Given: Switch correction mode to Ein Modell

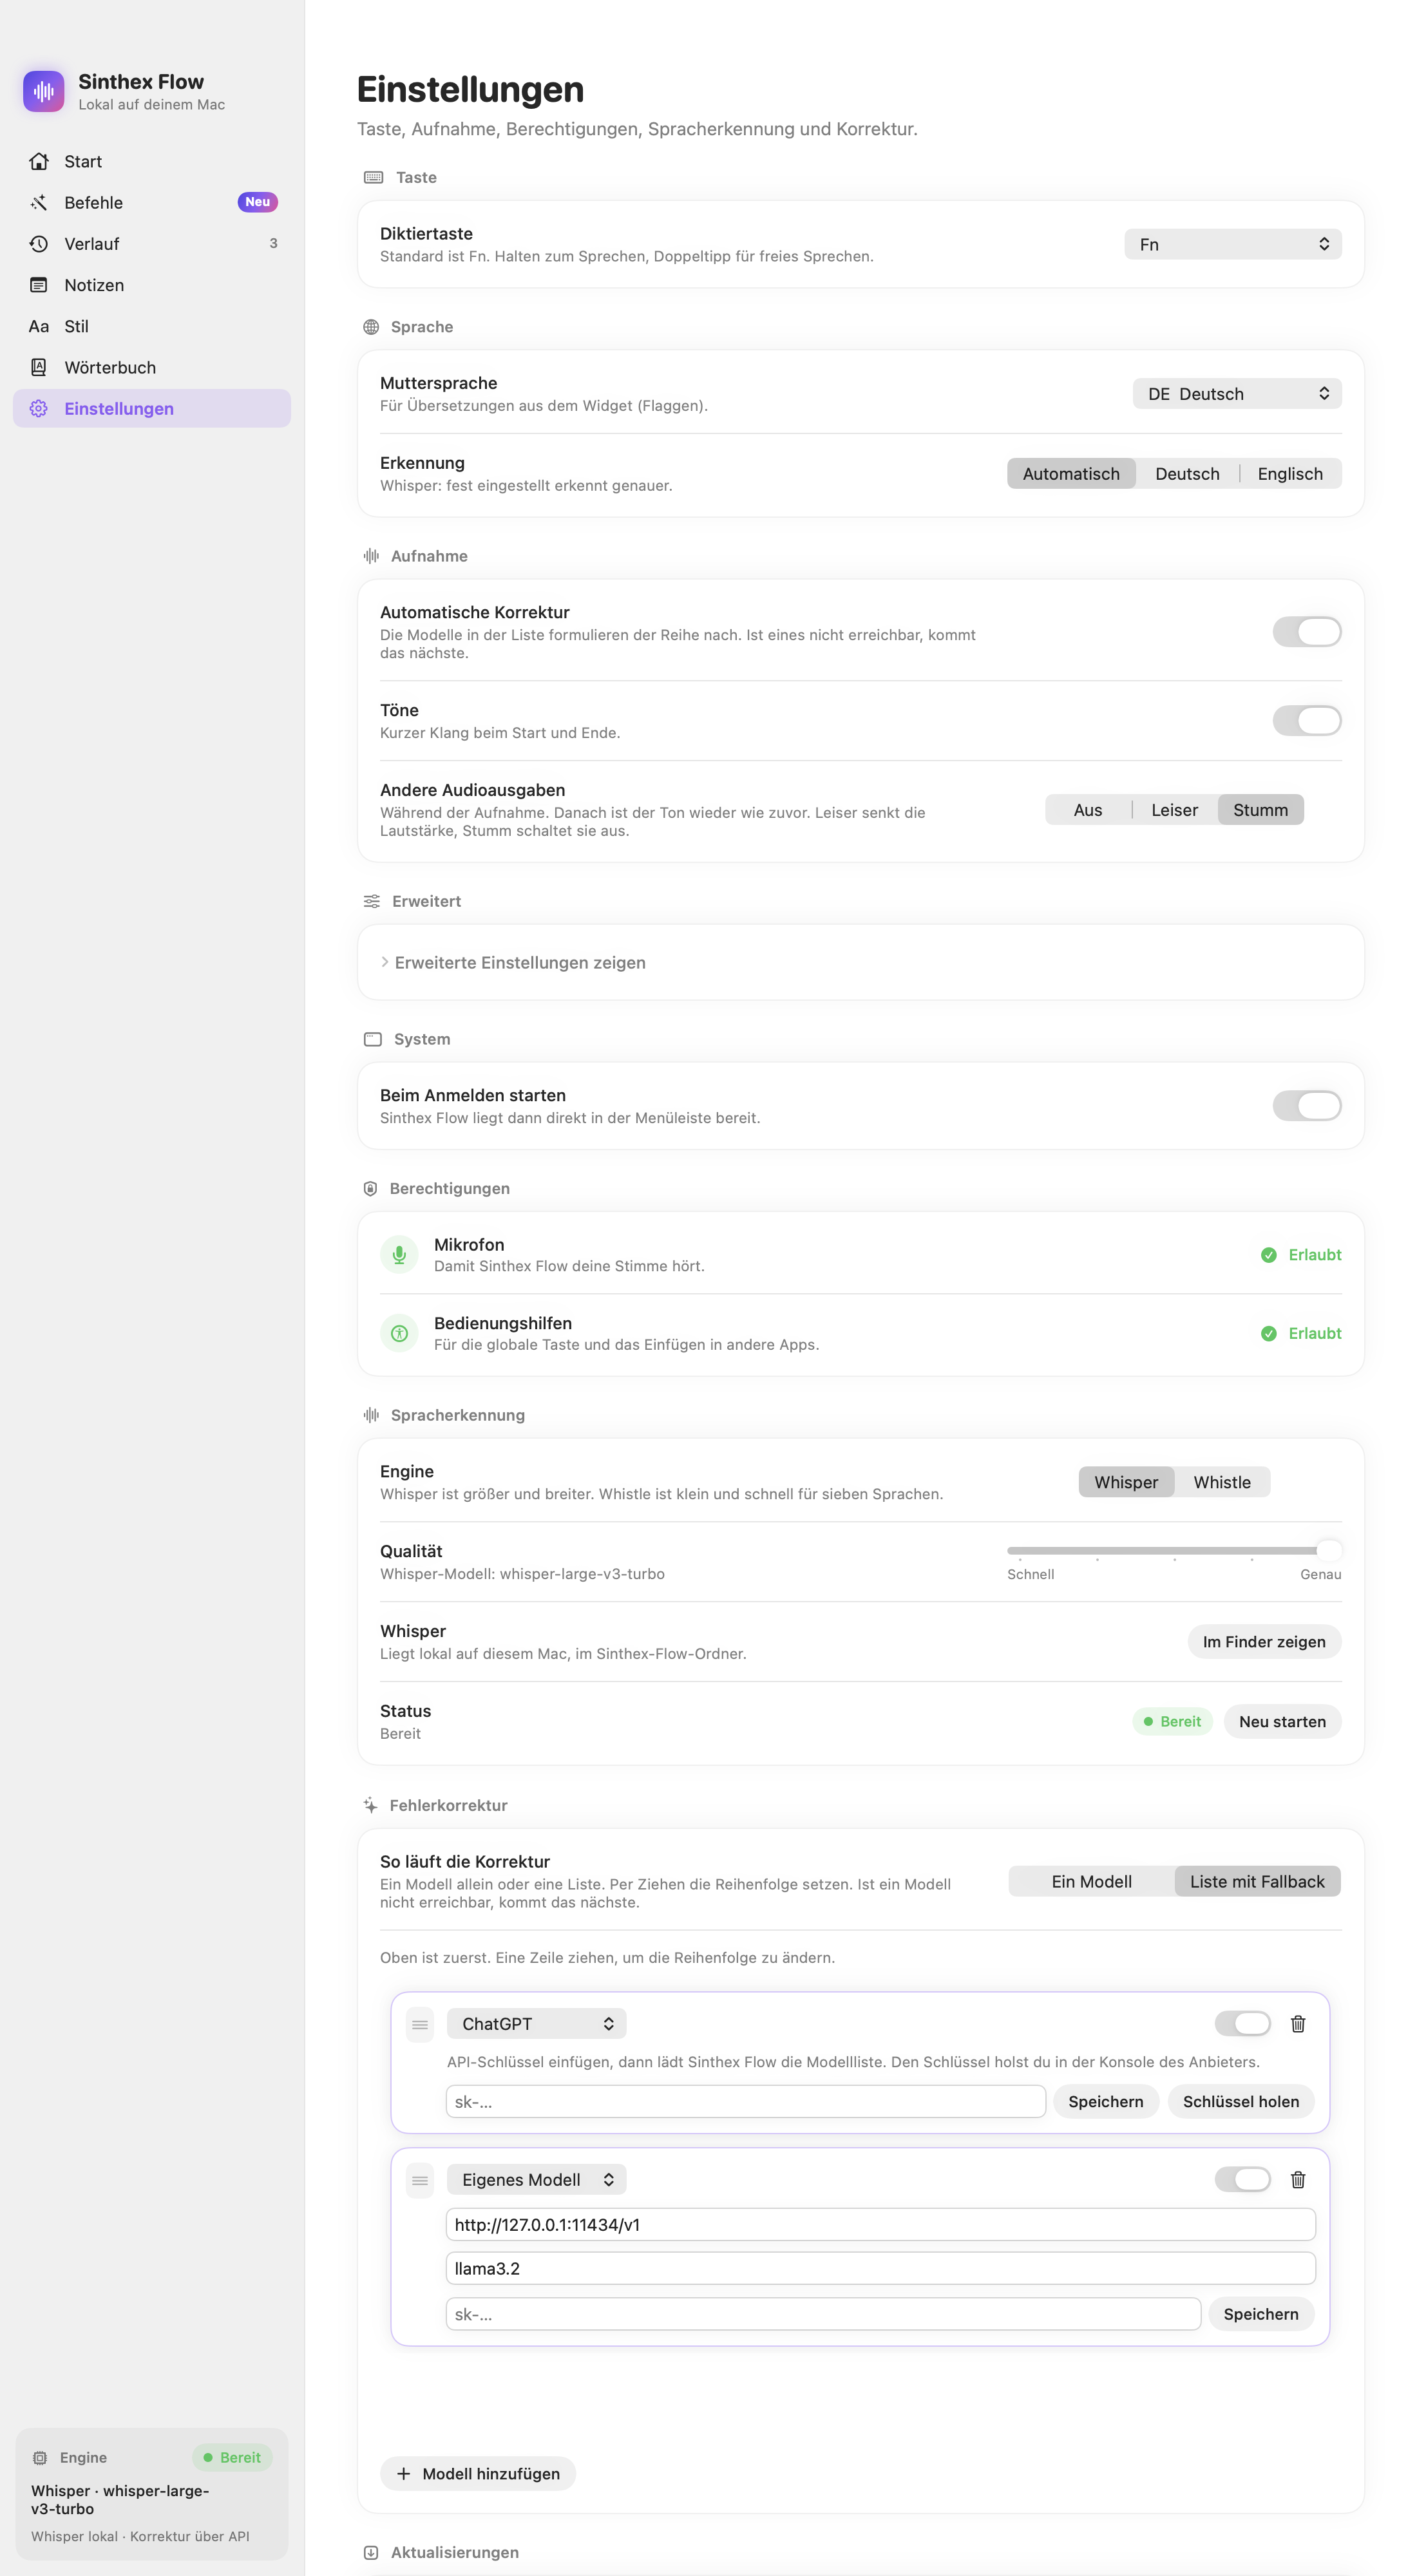Looking at the screenshot, I should click(x=1091, y=1881).
